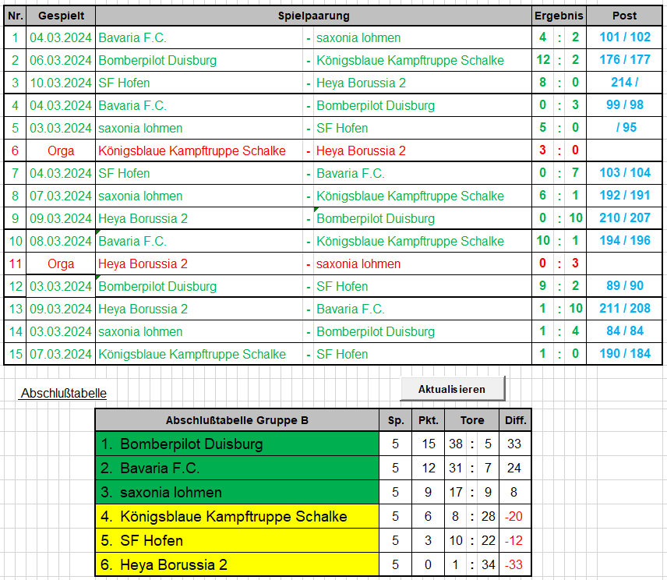The height and width of the screenshot is (580, 667).
Task: Select SF Hofen away team in match 15
Action: [x=422, y=354]
